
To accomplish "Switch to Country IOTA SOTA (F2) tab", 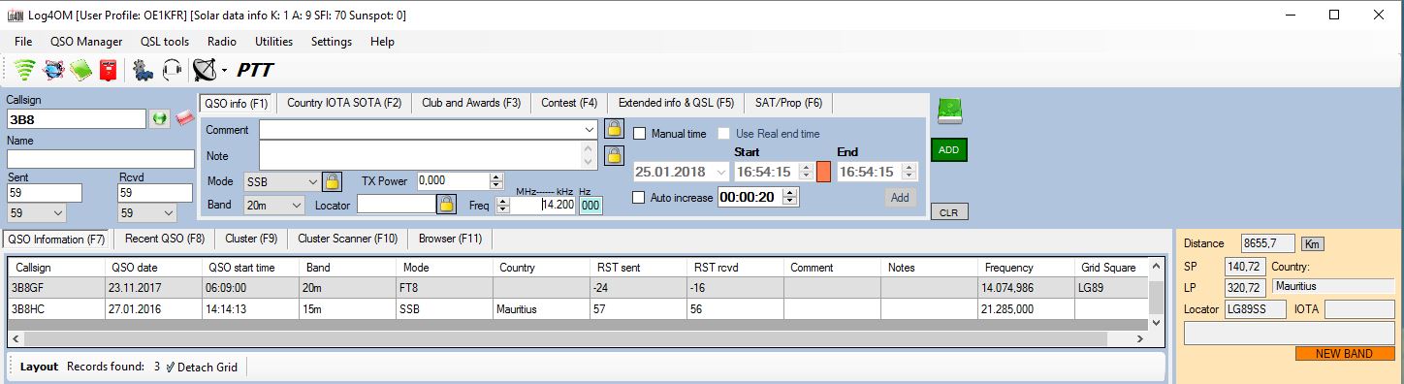I will [344, 103].
